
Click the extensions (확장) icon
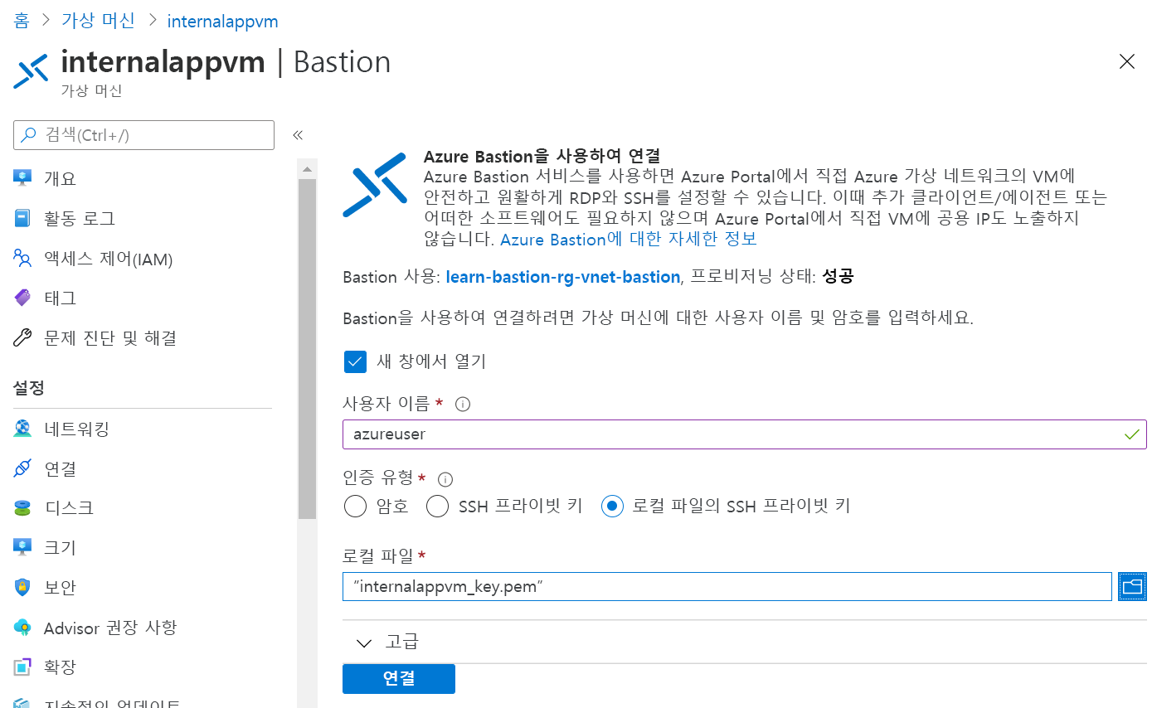(22, 667)
